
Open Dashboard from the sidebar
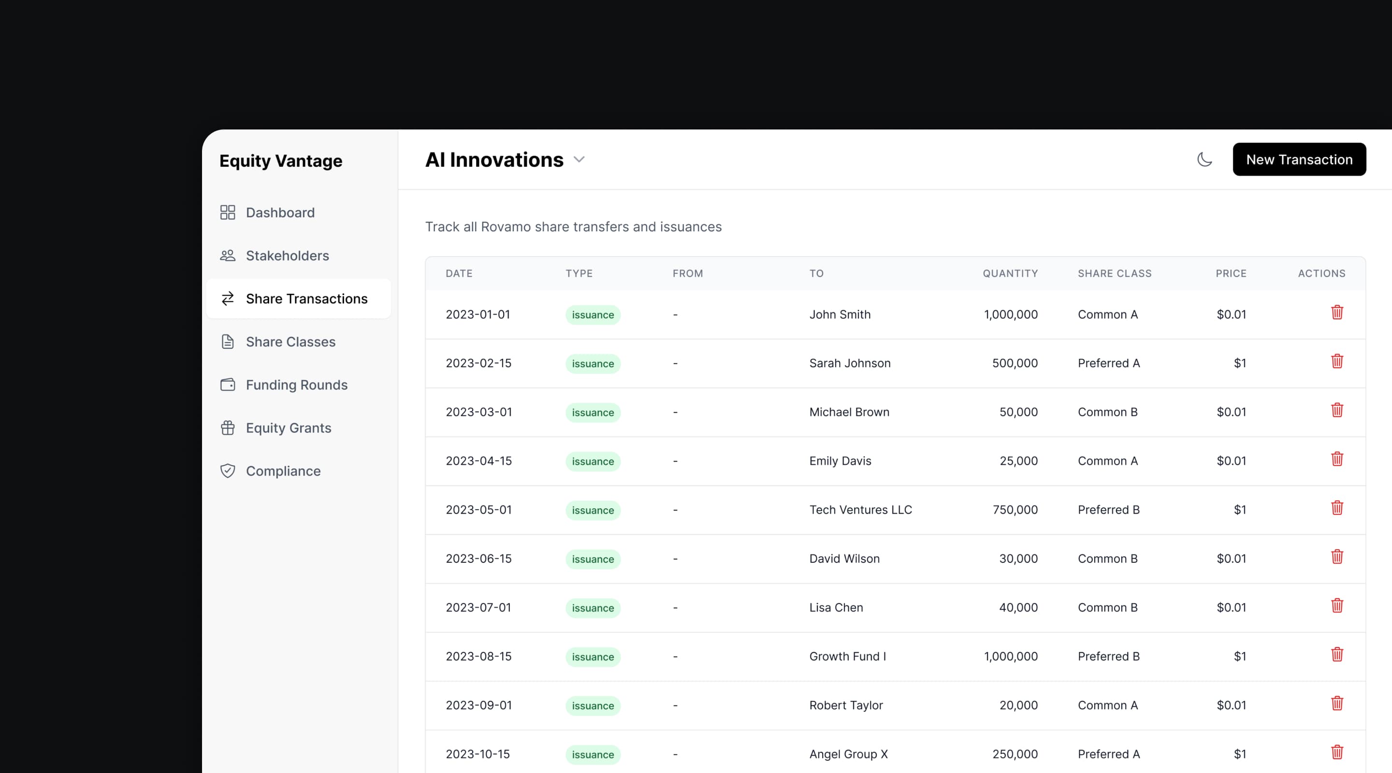(x=280, y=212)
